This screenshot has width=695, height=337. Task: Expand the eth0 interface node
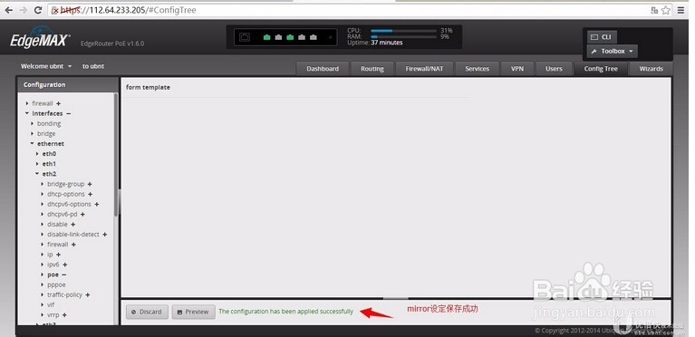click(x=38, y=154)
